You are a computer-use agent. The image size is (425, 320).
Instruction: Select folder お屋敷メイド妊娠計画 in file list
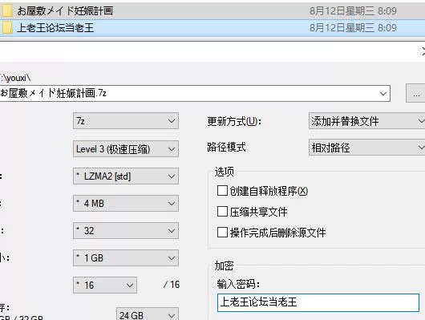(x=212, y=11)
